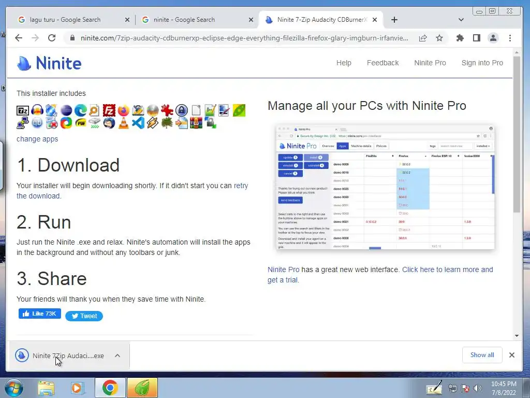The height and width of the screenshot is (398, 530).
Task: Click the Thunderbird icon
Action: tap(109, 123)
